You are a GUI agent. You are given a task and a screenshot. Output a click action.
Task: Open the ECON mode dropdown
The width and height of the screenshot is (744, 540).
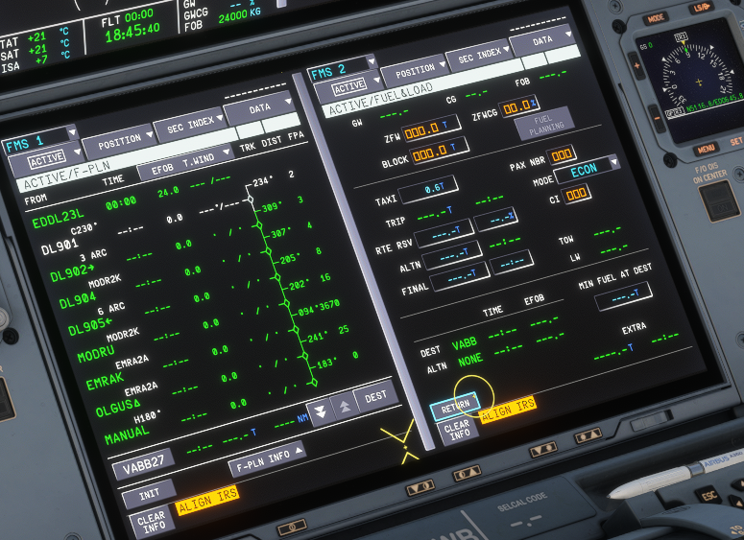(587, 170)
